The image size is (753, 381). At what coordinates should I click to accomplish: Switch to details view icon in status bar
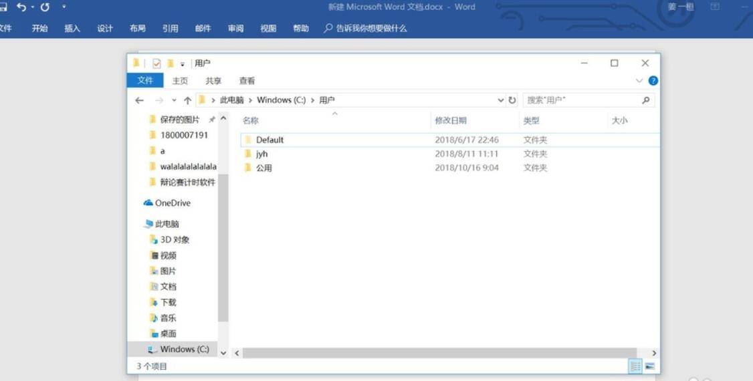[x=635, y=366]
